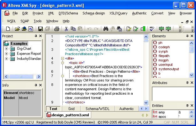Open the File menu
Viewport: 196px width, 126px height.
coord(15,13)
